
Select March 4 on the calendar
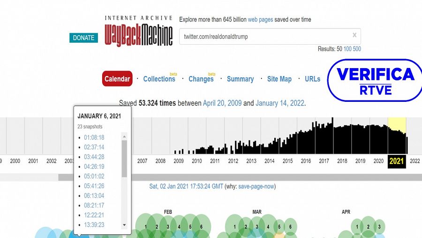[268, 227]
